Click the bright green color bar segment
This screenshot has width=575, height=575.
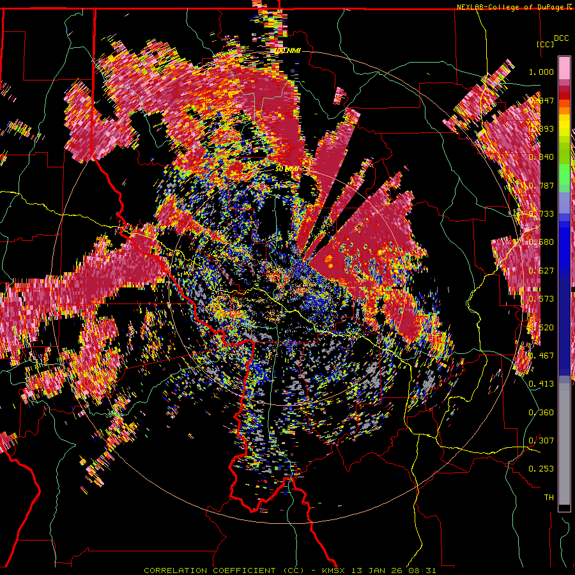(564, 174)
